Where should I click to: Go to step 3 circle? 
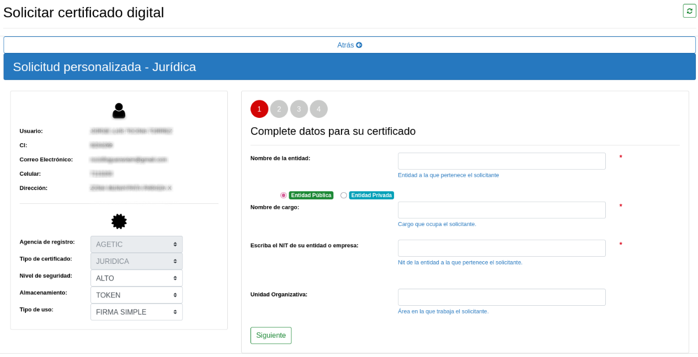tap(299, 109)
